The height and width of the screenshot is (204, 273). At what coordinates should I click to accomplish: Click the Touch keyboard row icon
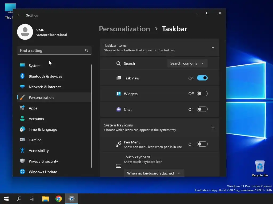tap(119, 166)
